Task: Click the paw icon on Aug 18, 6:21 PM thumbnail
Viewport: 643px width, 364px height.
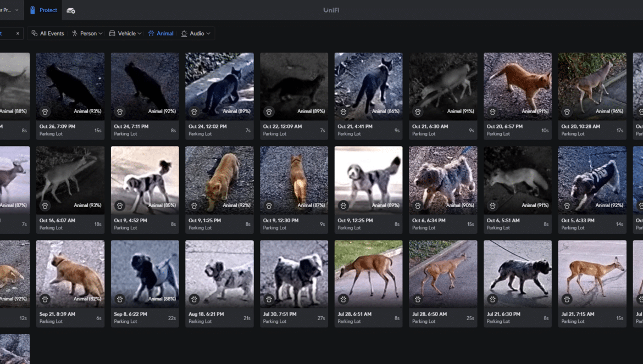Action: coord(195,299)
